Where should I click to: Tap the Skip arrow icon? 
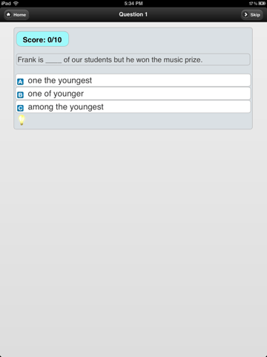coord(245,15)
